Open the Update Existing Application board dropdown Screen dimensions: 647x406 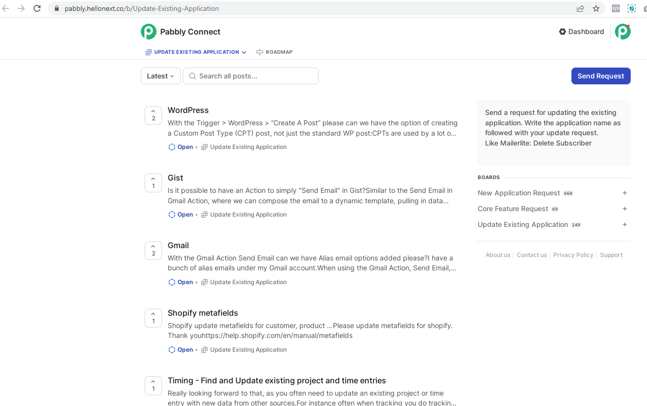coord(196,52)
